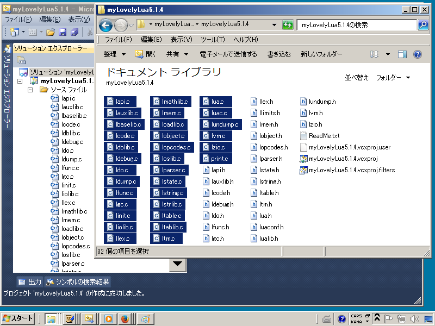Switch to the 出力 tab
Viewport: 435px width, 326px height.
pos(30,282)
